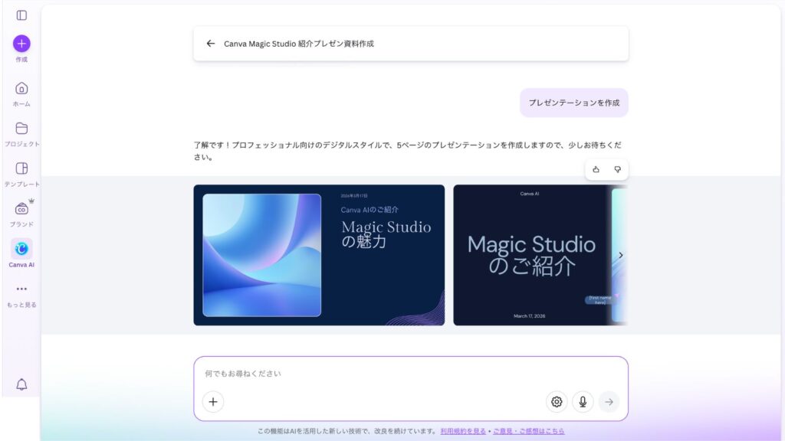The height and width of the screenshot is (441, 785).
Task: Open prompt settings gear icon
Action: click(x=557, y=402)
